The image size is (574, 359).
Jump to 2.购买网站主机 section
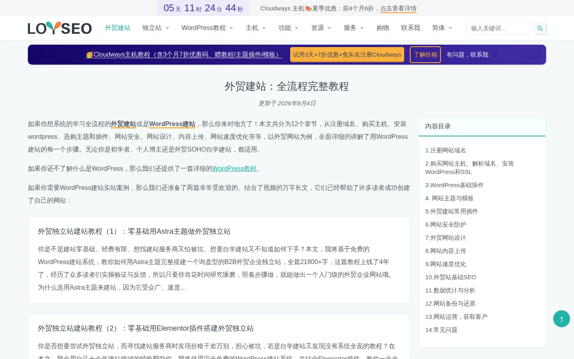(x=470, y=168)
